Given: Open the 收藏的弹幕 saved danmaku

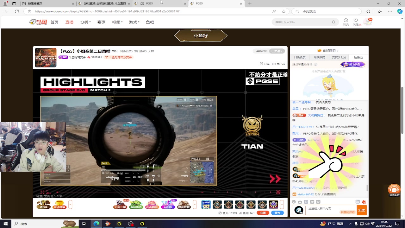Looking at the screenshot, I should point(347,212).
